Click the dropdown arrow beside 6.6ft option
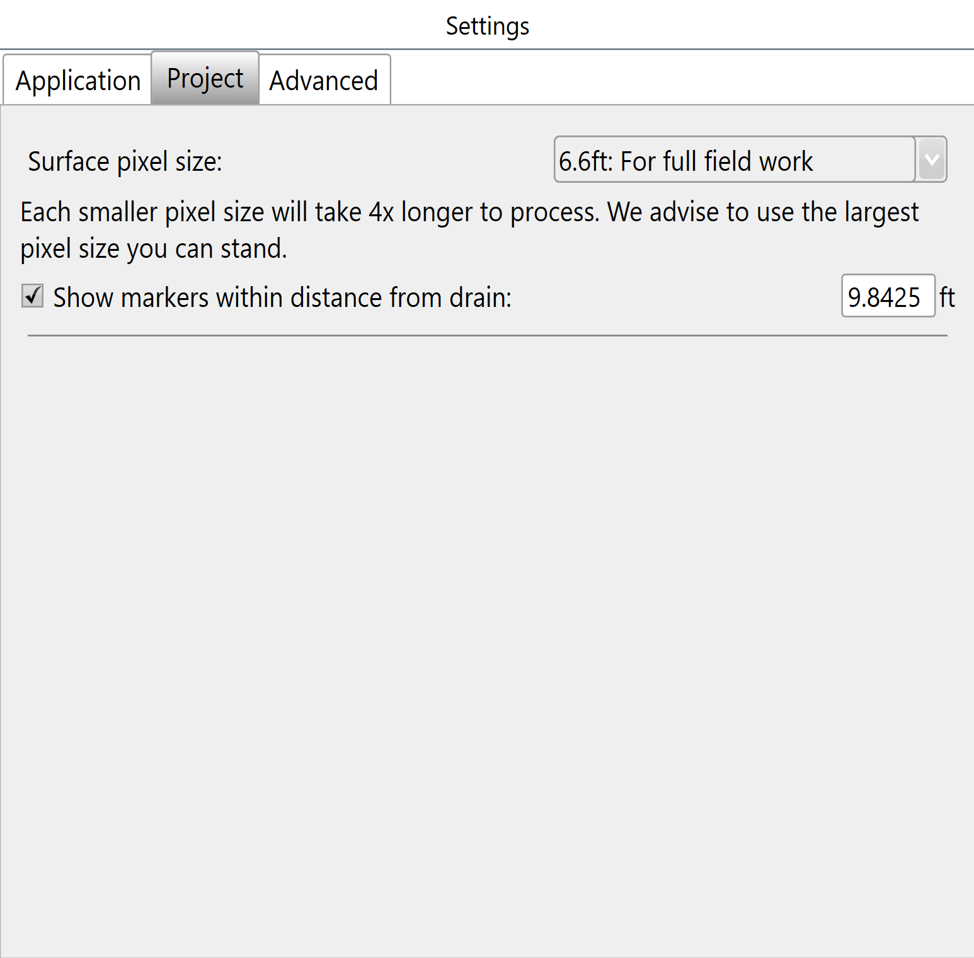Viewport: 974px width, 958px height. (x=932, y=159)
